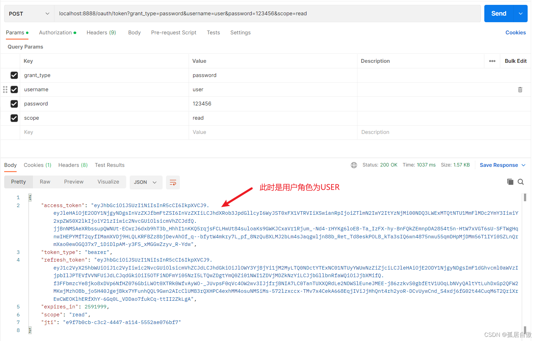This screenshot has height=341, width=537.
Task: Click the empty Value field in the new row
Action: point(273,132)
